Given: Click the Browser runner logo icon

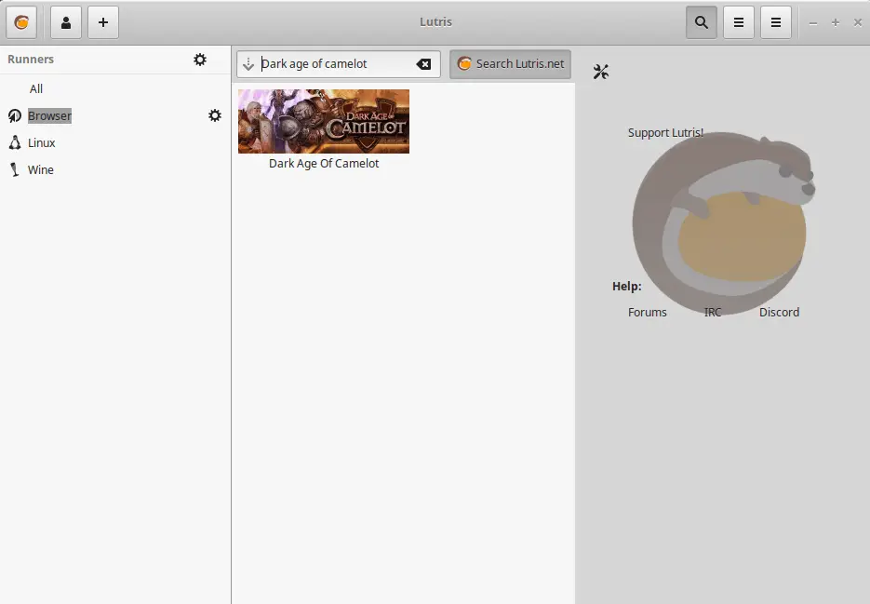Looking at the screenshot, I should click(x=15, y=115).
